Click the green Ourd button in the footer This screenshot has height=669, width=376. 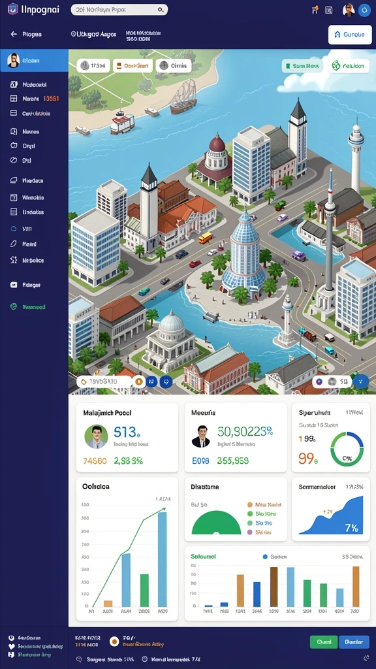coord(324,642)
